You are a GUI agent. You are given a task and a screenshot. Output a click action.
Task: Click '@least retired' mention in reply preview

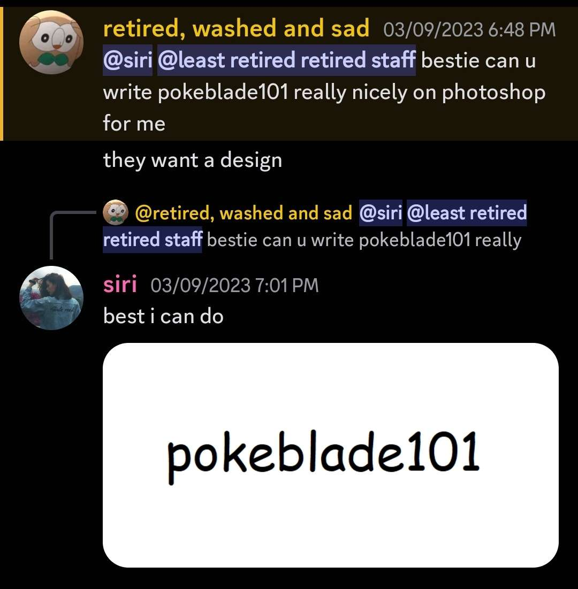point(466,213)
